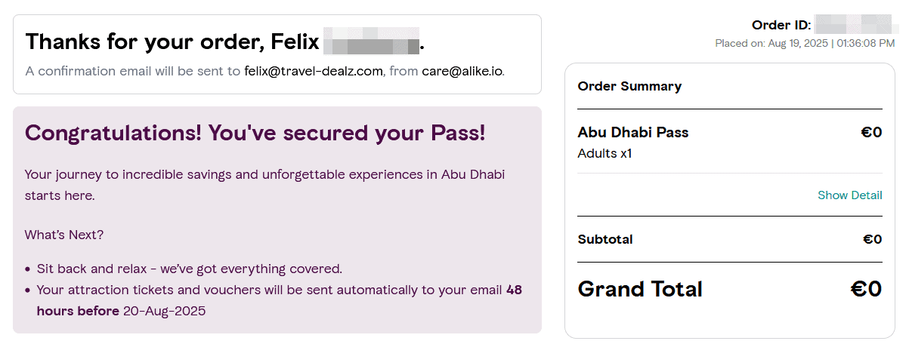The height and width of the screenshot is (341, 909).
Task: Click the Subtotal label
Action: pos(605,240)
